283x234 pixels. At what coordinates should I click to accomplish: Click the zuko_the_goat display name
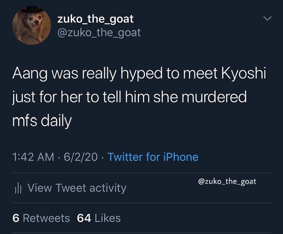(95, 19)
